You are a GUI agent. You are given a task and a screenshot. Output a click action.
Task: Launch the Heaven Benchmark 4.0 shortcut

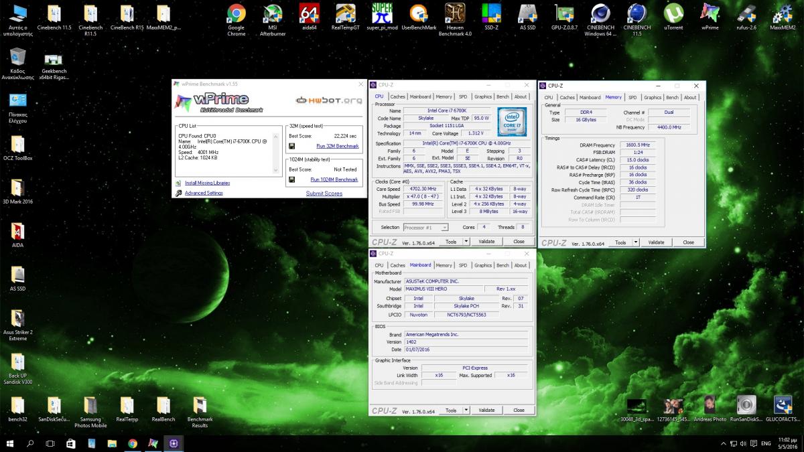[455, 19]
